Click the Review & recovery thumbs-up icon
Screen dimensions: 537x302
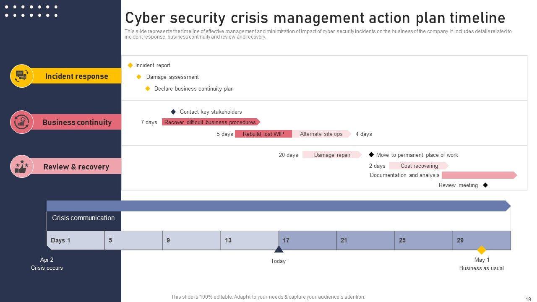[x=21, y=167]
